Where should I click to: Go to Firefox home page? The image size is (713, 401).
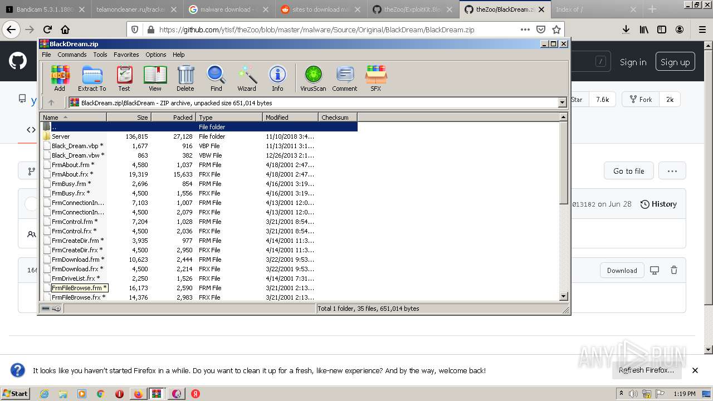tap(65, 30)
